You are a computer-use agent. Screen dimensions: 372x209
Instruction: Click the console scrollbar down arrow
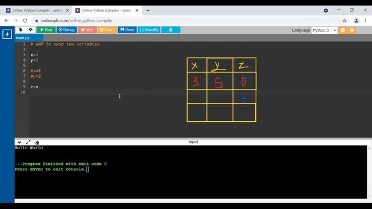[370, 196]
